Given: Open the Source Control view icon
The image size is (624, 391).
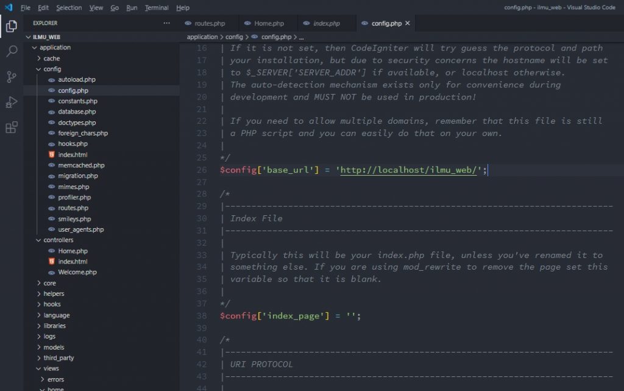Looking at the screenshot, I should (11, 77).
